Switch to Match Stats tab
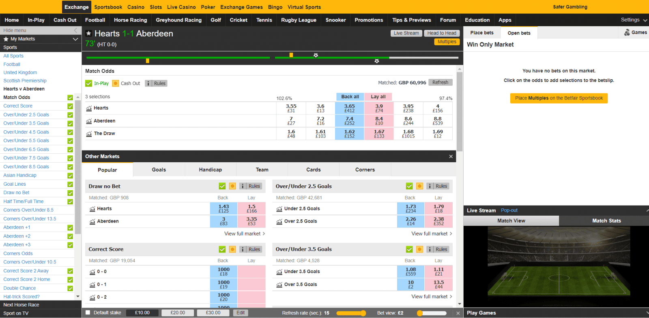 [x=606, y=221]
